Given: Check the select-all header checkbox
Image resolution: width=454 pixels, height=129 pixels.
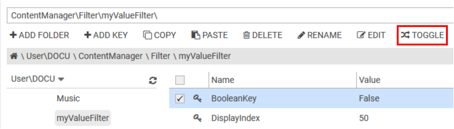Looking at the screenshot, I should [x=180, y=80].
